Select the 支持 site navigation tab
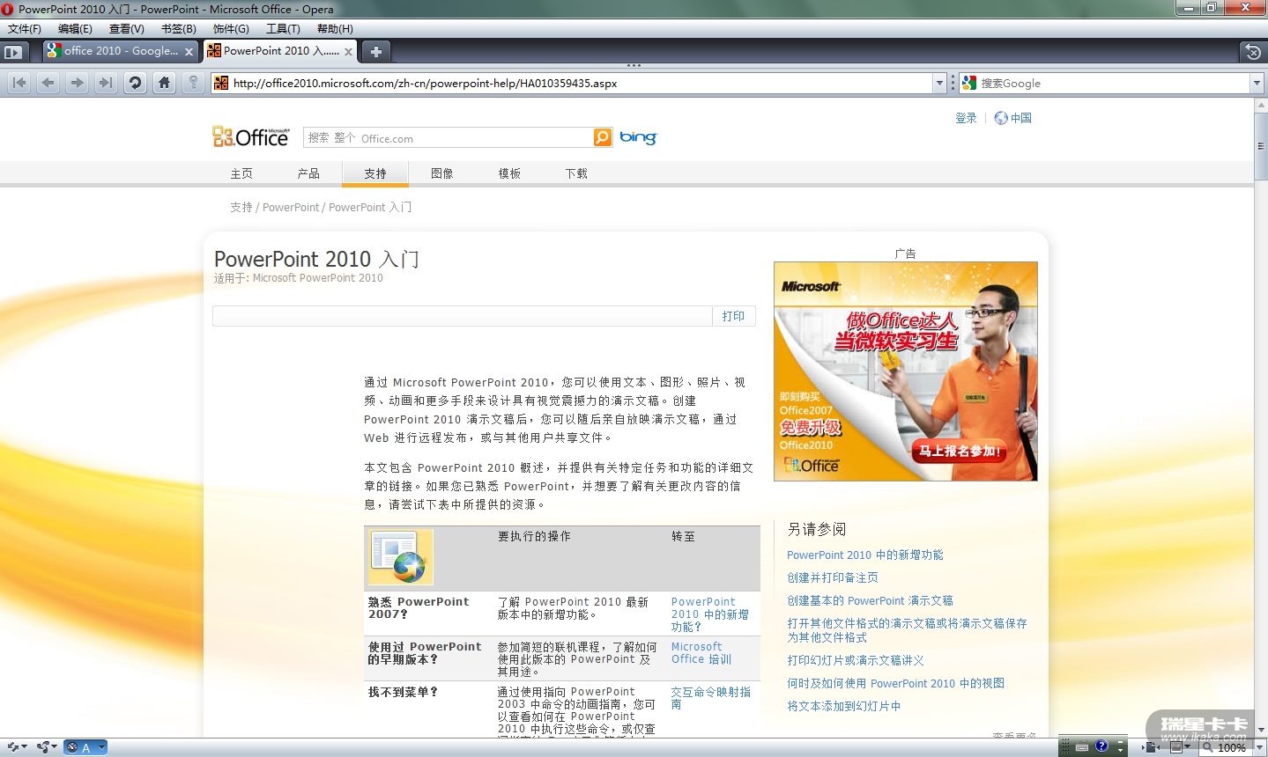This screenshot has height=757, width=1268. [375, 173]
